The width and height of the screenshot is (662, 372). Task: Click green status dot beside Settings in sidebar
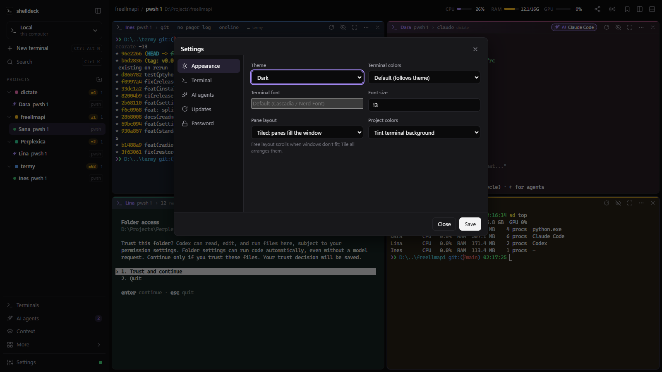[x=101, y=362]
